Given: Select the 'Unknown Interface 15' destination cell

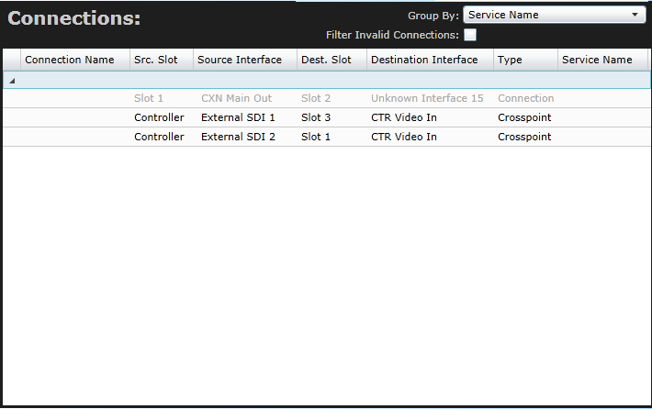Looking at the screenshot, I should (427, 98).
